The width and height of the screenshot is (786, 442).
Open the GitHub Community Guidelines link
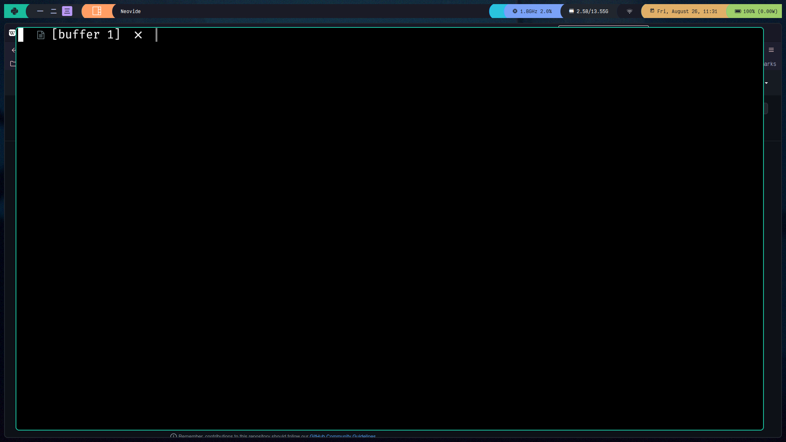pos(343,436)
